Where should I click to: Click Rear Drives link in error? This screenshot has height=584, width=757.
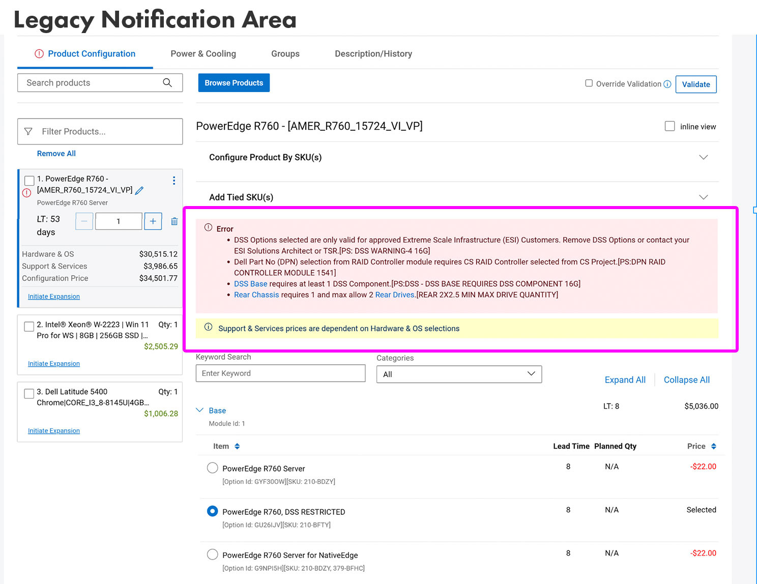coord(395,295)
